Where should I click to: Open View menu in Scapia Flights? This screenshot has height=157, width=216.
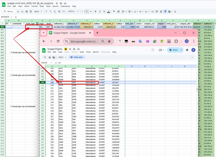click(60, 52)
